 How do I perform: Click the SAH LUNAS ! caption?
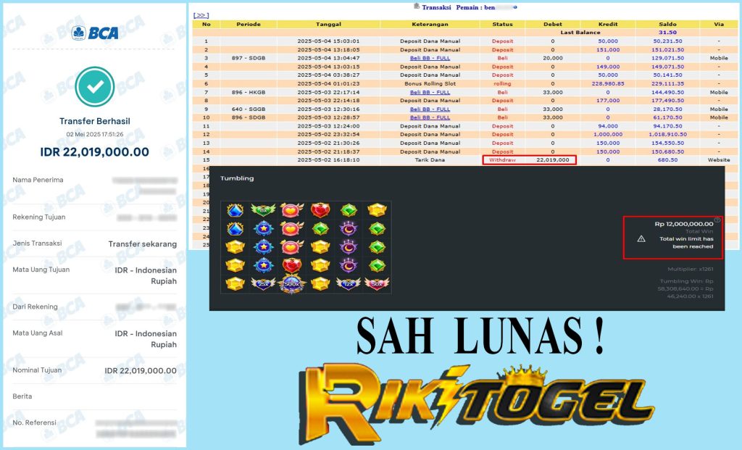coord(480,335)
